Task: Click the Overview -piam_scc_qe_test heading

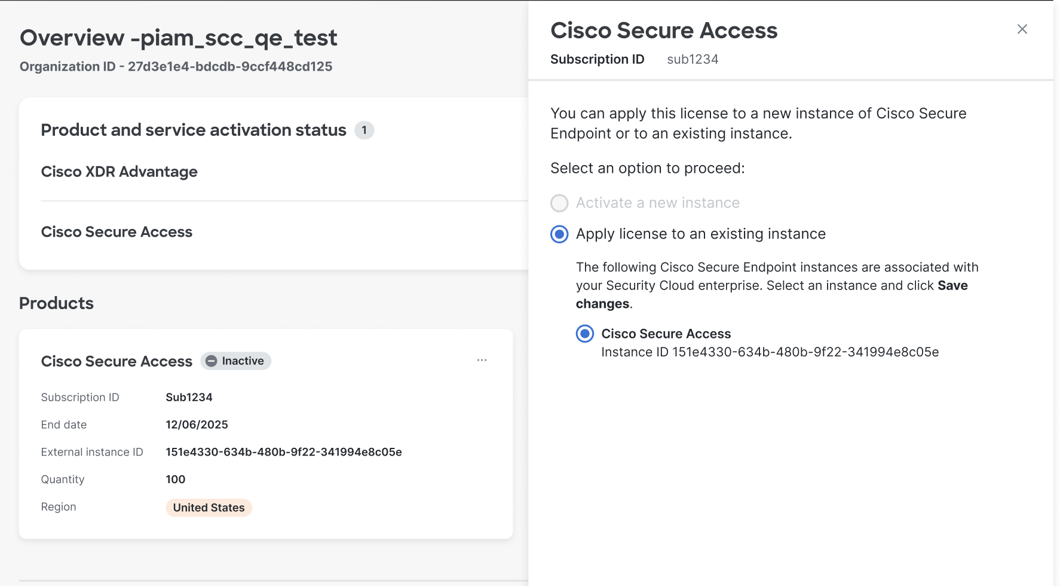Action: point(178,38)
